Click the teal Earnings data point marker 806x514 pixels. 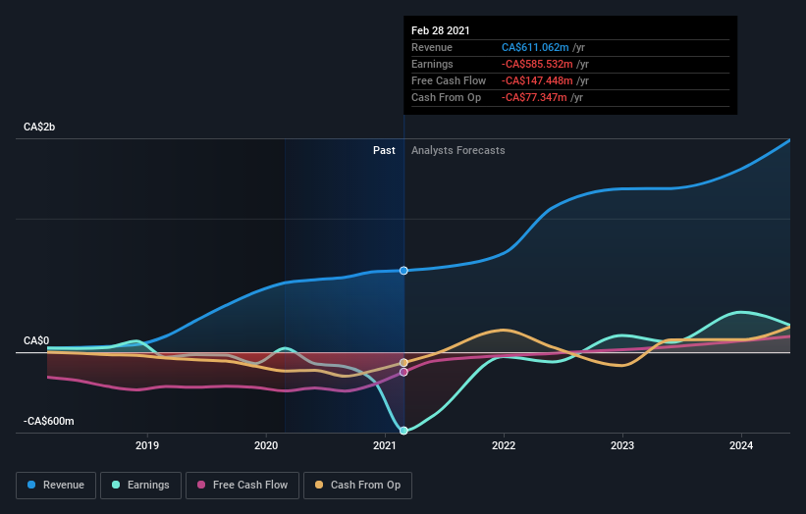403,431
